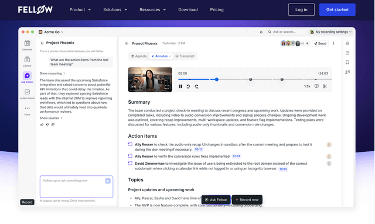Click the Record now button
Viewport: 375px width, 224px height.
247,200
